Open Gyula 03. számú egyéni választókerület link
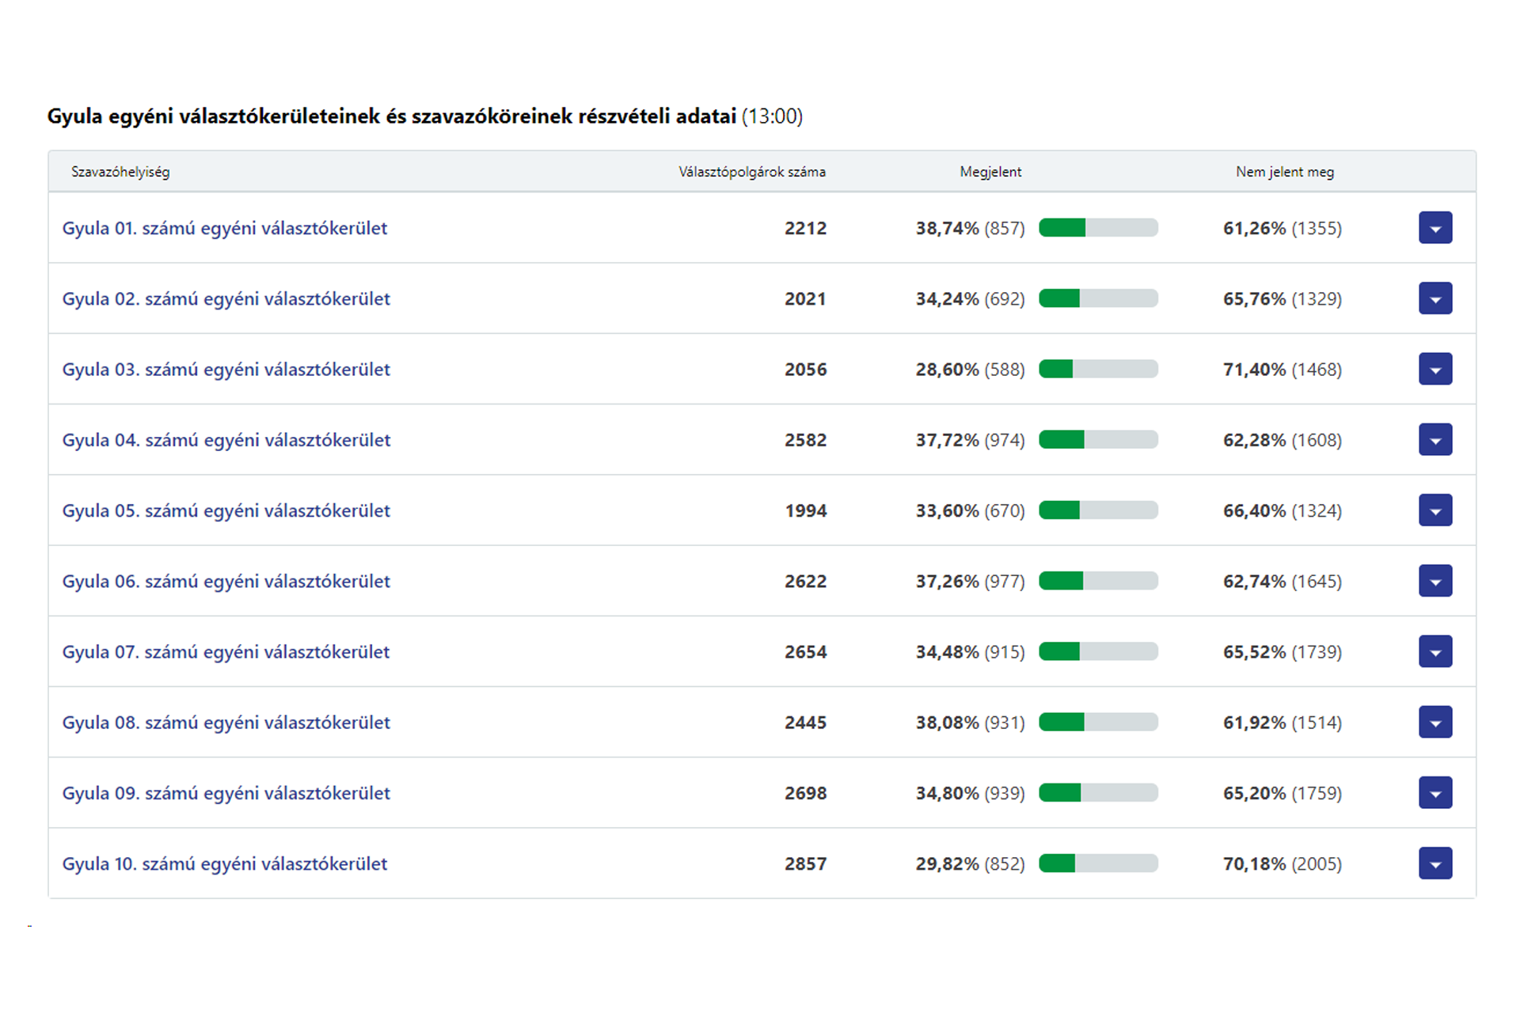 click(226, 369)
